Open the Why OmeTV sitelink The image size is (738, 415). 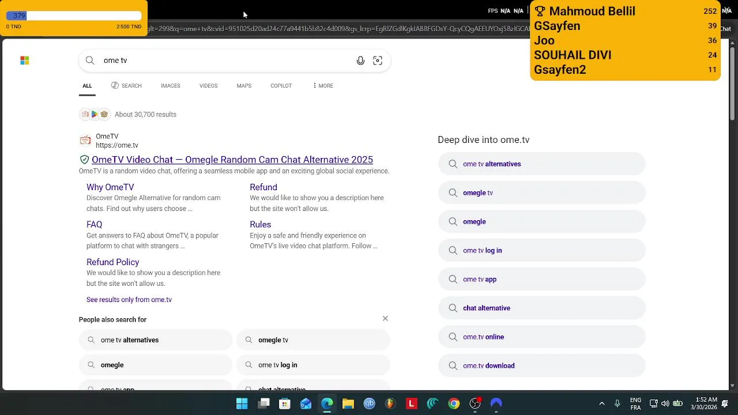tap(110, 187)
